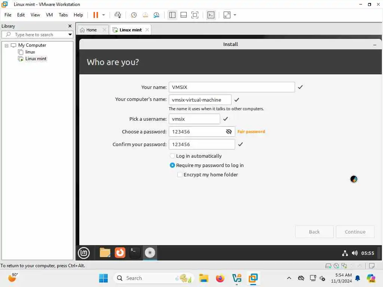The width and height of the screenshot is (383, 287).
Task: Open File Explorer from Windows taskbar
Action: (204, 278)
